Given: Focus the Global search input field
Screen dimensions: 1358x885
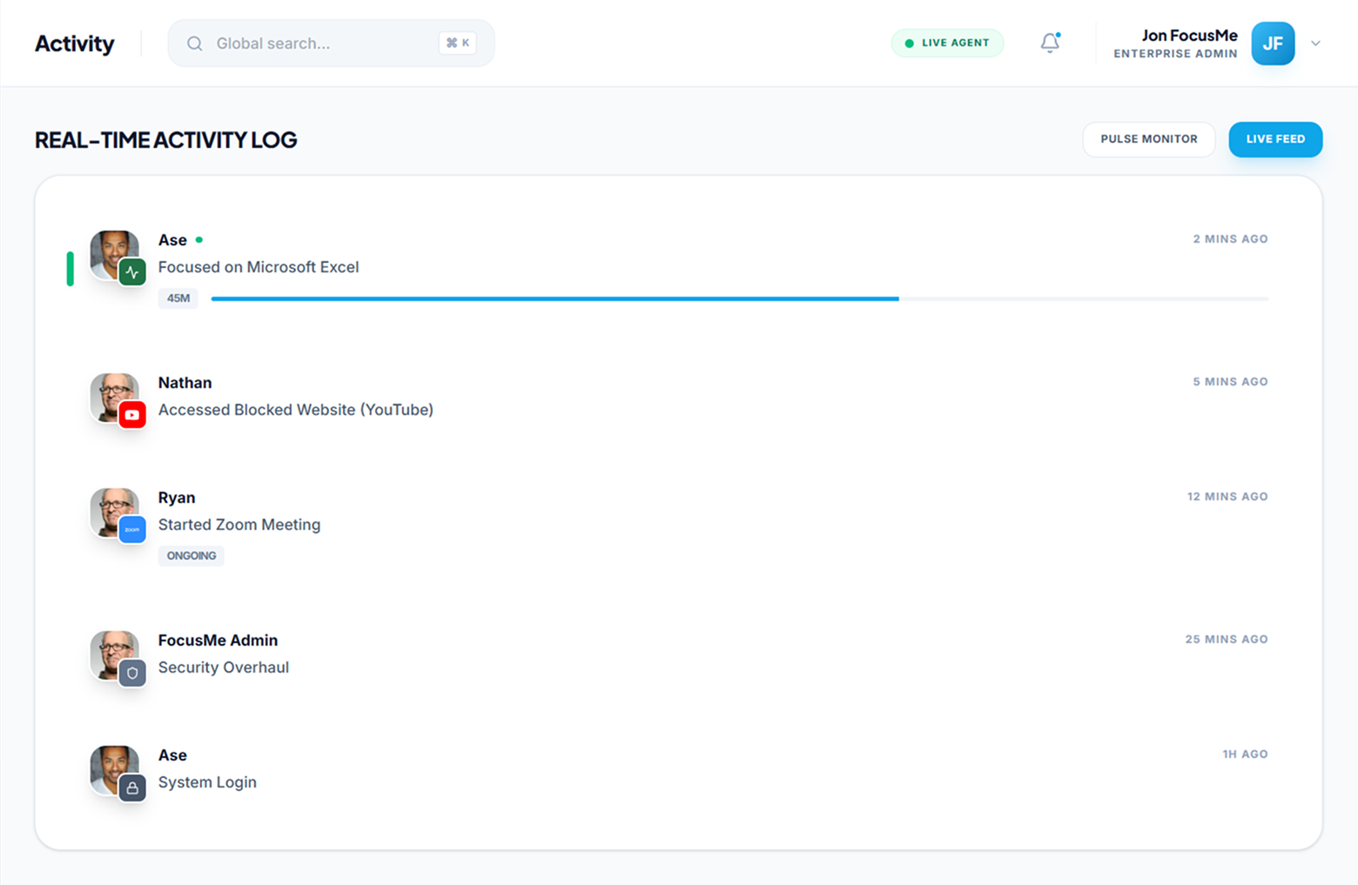Looking at the screenshot, I should coord(322,44).
